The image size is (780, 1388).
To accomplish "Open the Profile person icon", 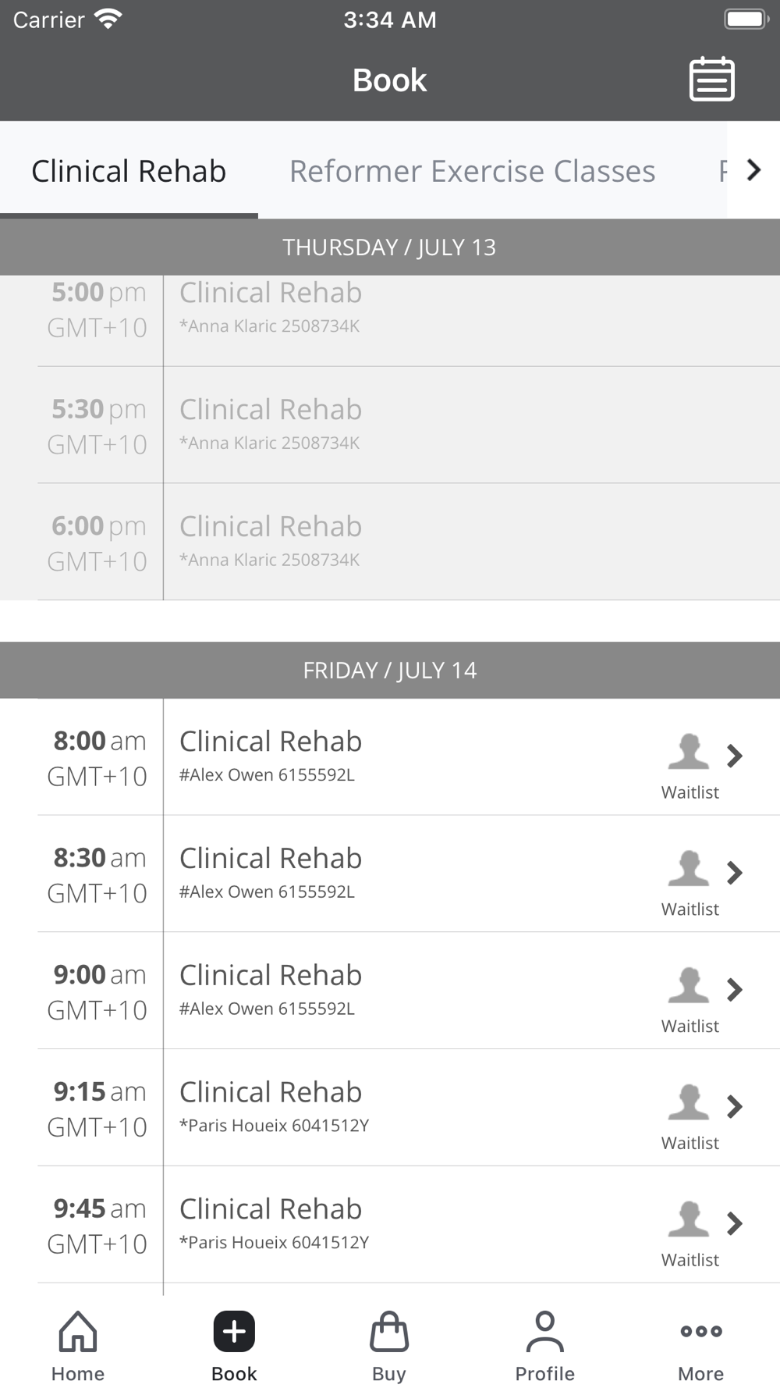I will pos(544,1332).
